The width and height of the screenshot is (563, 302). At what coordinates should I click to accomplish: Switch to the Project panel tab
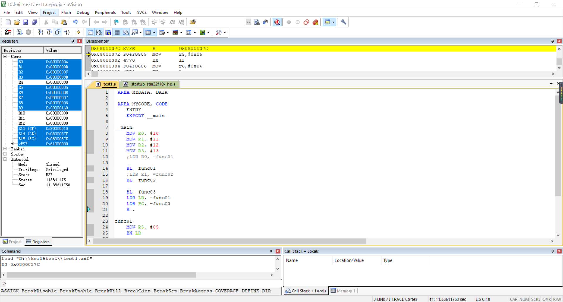[x=12, y=242]
